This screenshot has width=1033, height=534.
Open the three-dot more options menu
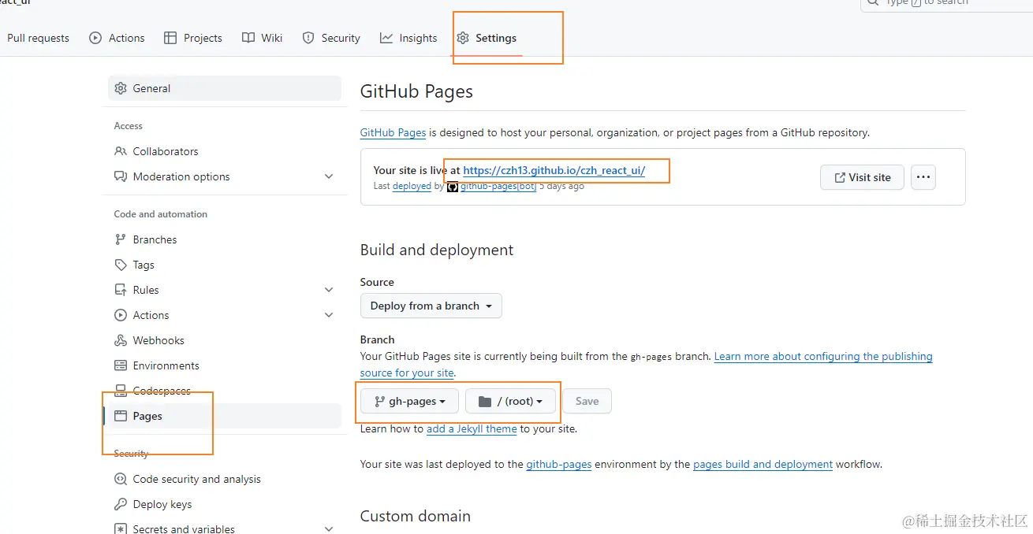point(923,177)
